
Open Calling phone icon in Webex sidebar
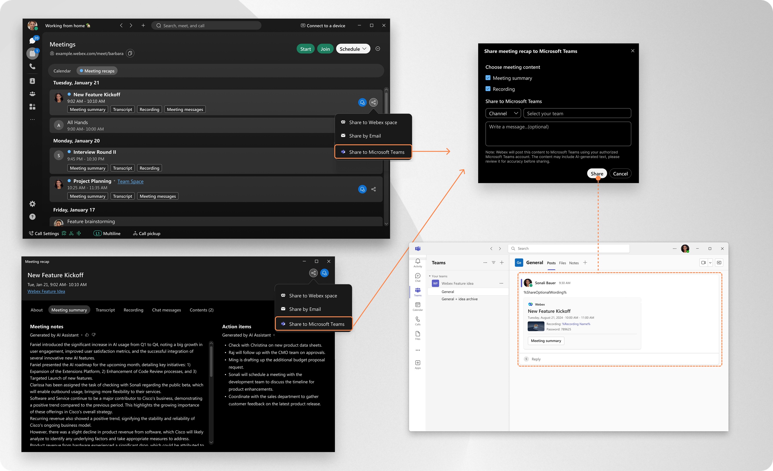(x=32, y=66)
